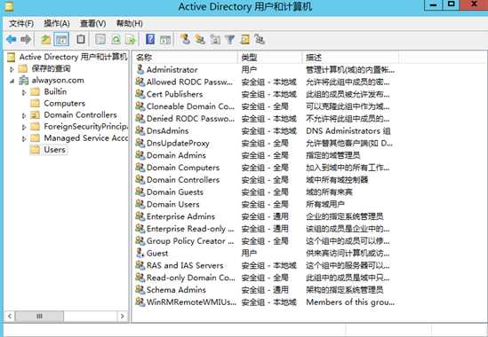The width and height of the screenshot is (488, 337).
Task: Select the Group Policy Creator ... row
Action: click(x=265, y=241)
